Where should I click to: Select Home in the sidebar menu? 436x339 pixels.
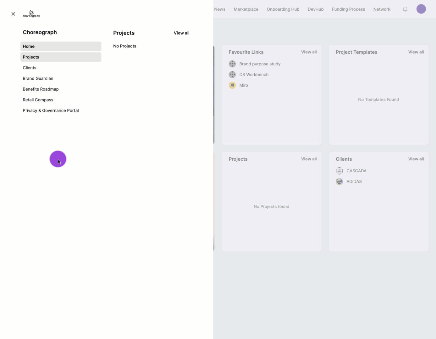[x=61, y=46]
